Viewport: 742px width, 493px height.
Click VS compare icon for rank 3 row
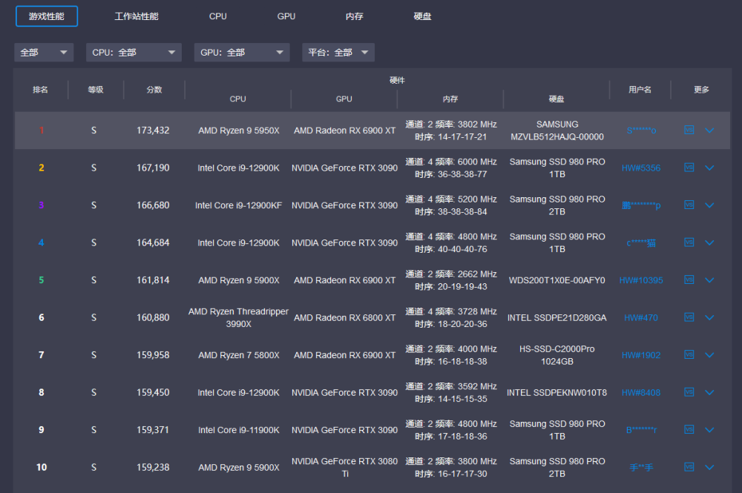689,205
